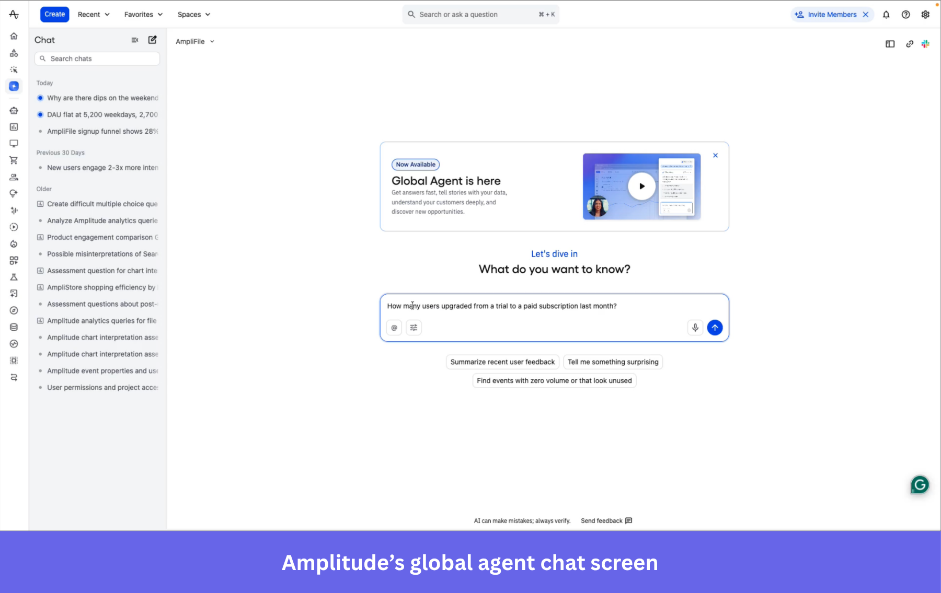This screenshot has width=941, height=593.
Task: Collapse the chat list panel icon
Action: tap(135, 40)
